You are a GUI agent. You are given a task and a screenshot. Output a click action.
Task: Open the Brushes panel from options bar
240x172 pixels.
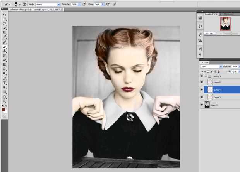(24, 4)
